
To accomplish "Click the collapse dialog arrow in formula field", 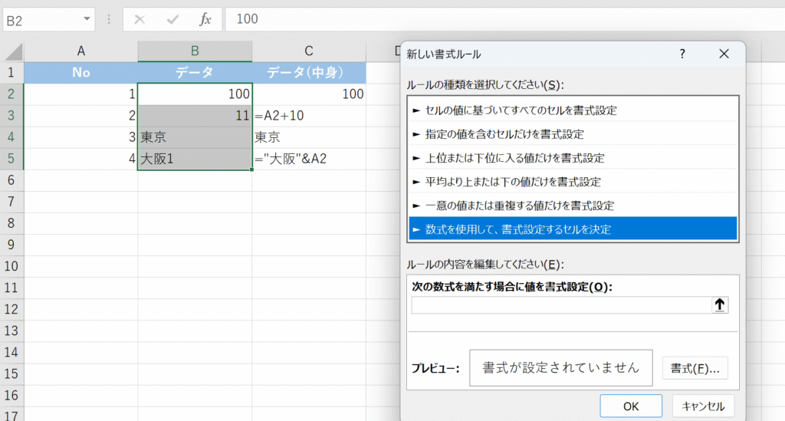I will point(719,305).
